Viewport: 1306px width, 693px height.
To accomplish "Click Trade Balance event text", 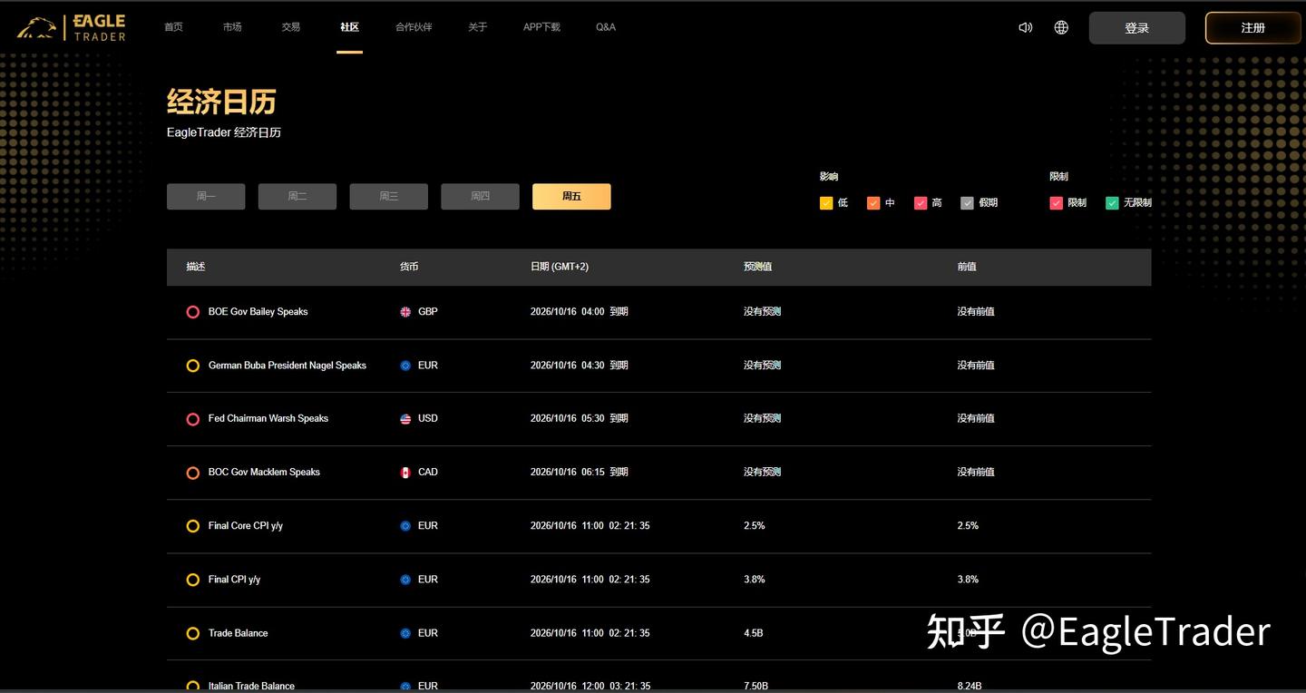I will [239, 633].
